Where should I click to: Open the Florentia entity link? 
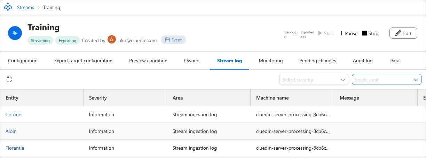click(15, 148)
